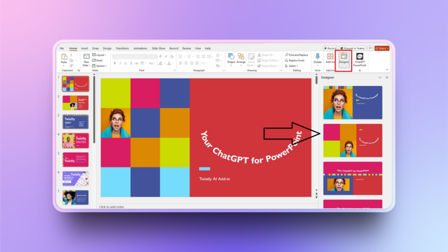The height and width of the screenshot is (252, 448).
Task: Open the Change Case dropdown
Action: click(x=152, y=63)
